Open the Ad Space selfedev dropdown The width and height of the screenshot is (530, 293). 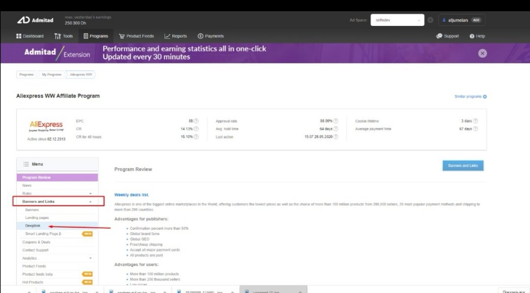(397, 20)
